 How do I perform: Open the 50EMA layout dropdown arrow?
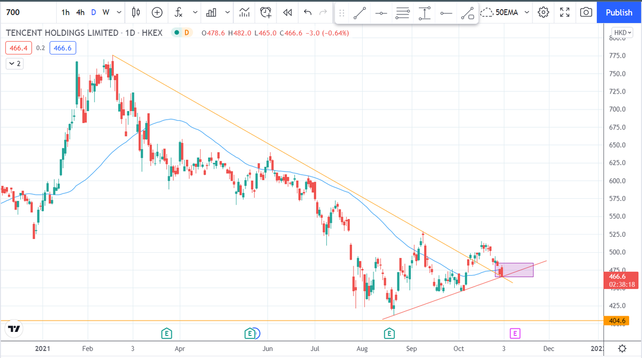pos(527,12)
